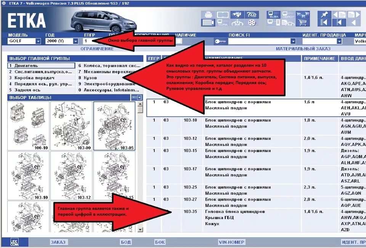Screen dimensions: 366x248
Task: Open illustration thumbnail 103-00
Action: click(x=71, y=126)
